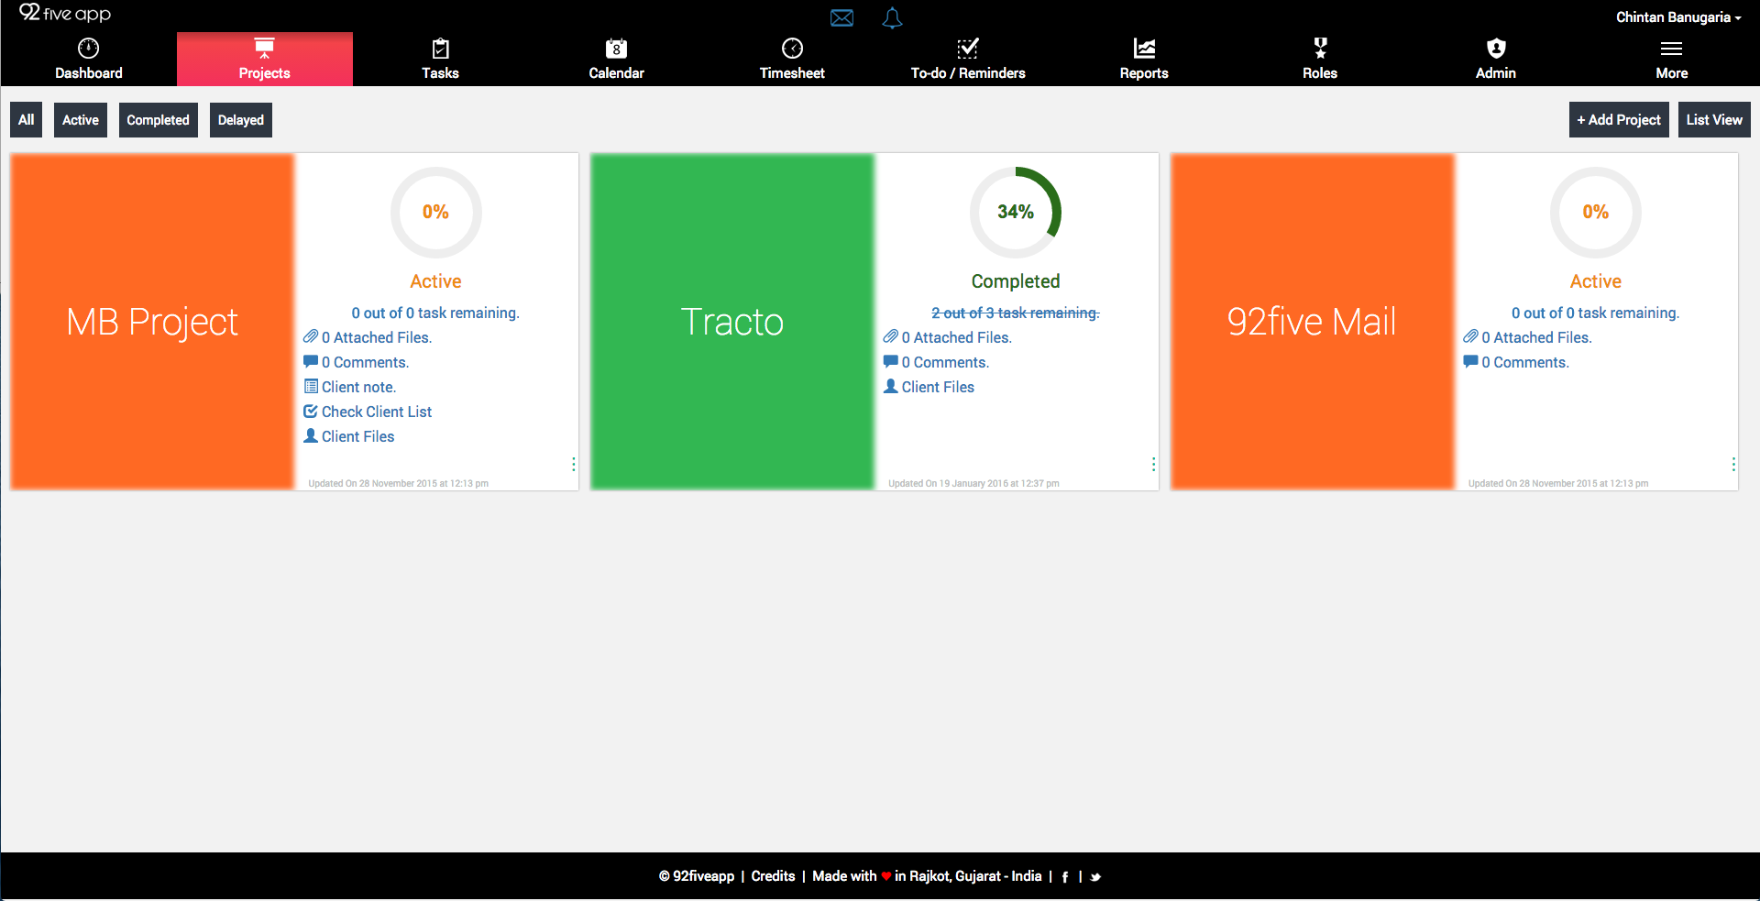
Task: Open MB Project '0 Attached Files.' link
Action: pos(377,337)
